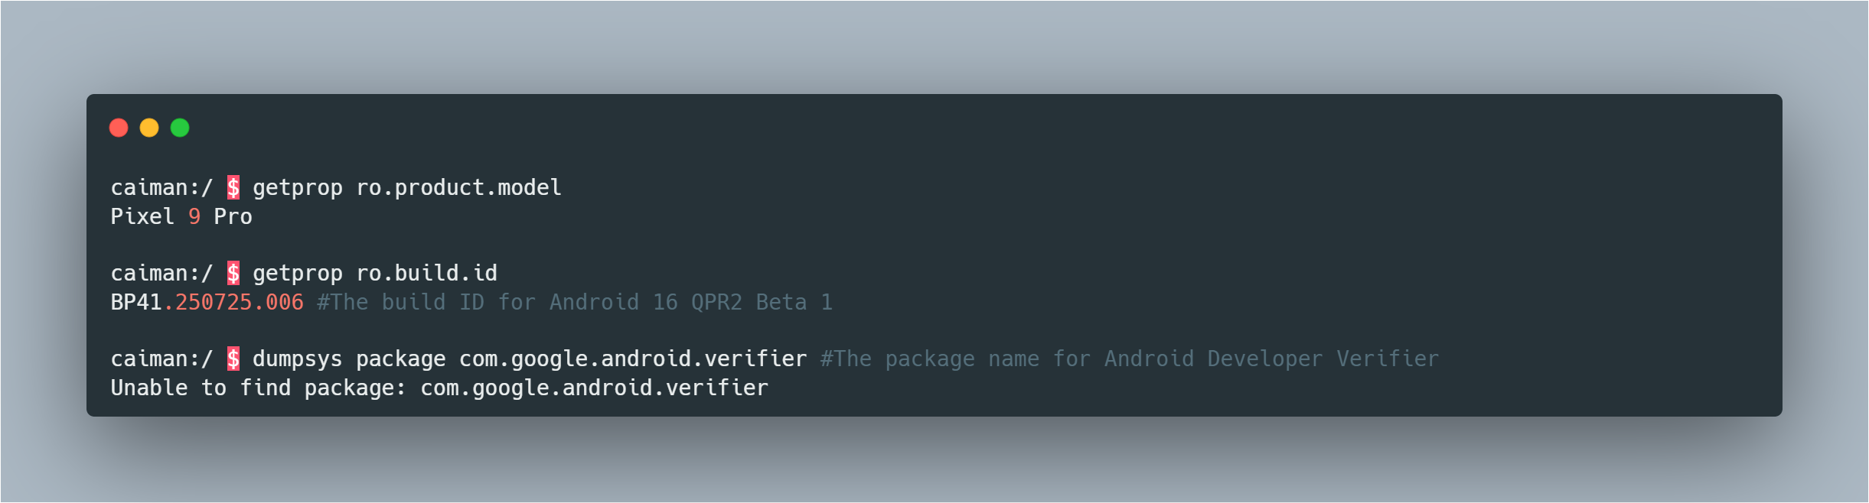Image resolution: width=1869 pixels, height=503 pixels.
Task: Click the $ prompt before getprop ro.product.model
Action: coord(233,187)
